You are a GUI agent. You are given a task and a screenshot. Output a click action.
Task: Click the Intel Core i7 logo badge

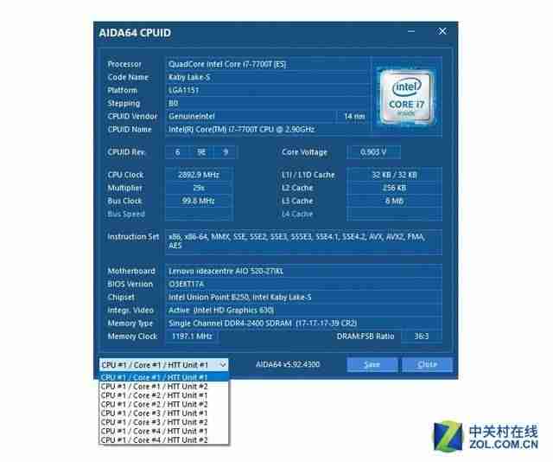pos(406,97)
